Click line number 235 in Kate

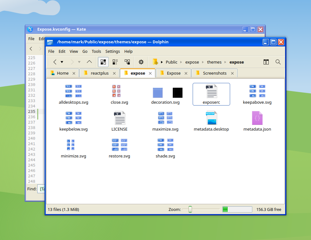(x=32, y=111)
